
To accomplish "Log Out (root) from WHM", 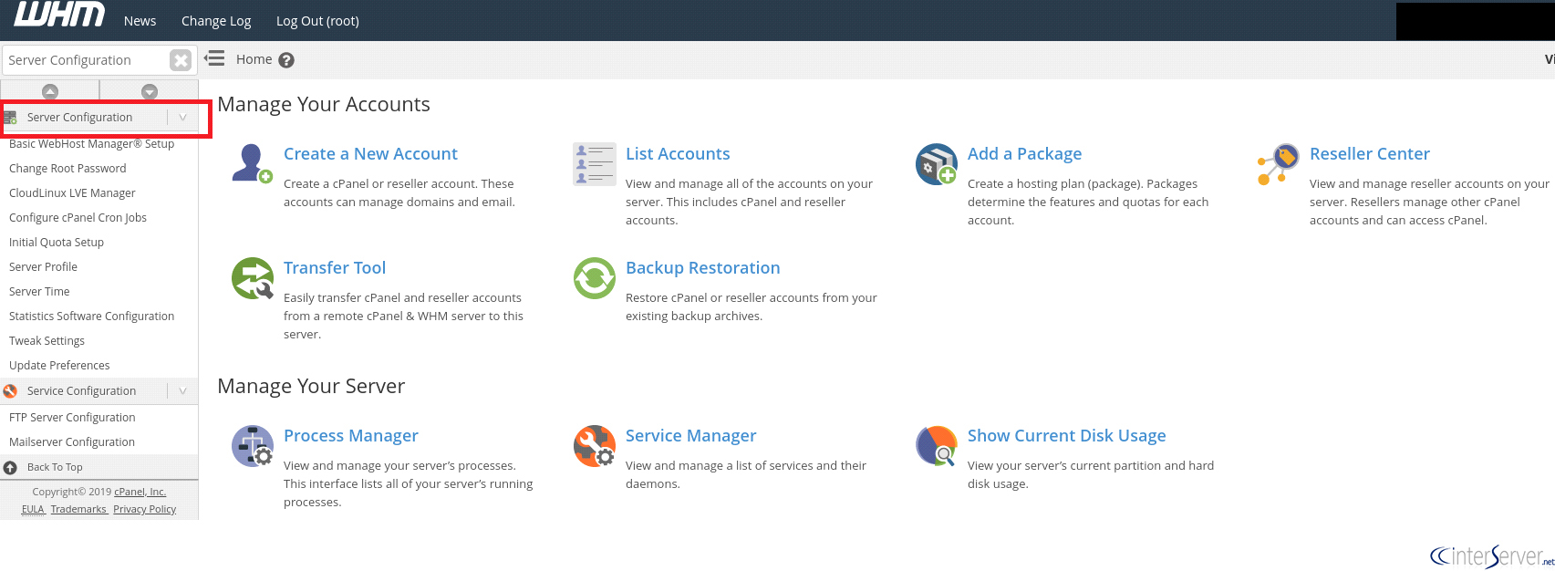I will (317, 21).
